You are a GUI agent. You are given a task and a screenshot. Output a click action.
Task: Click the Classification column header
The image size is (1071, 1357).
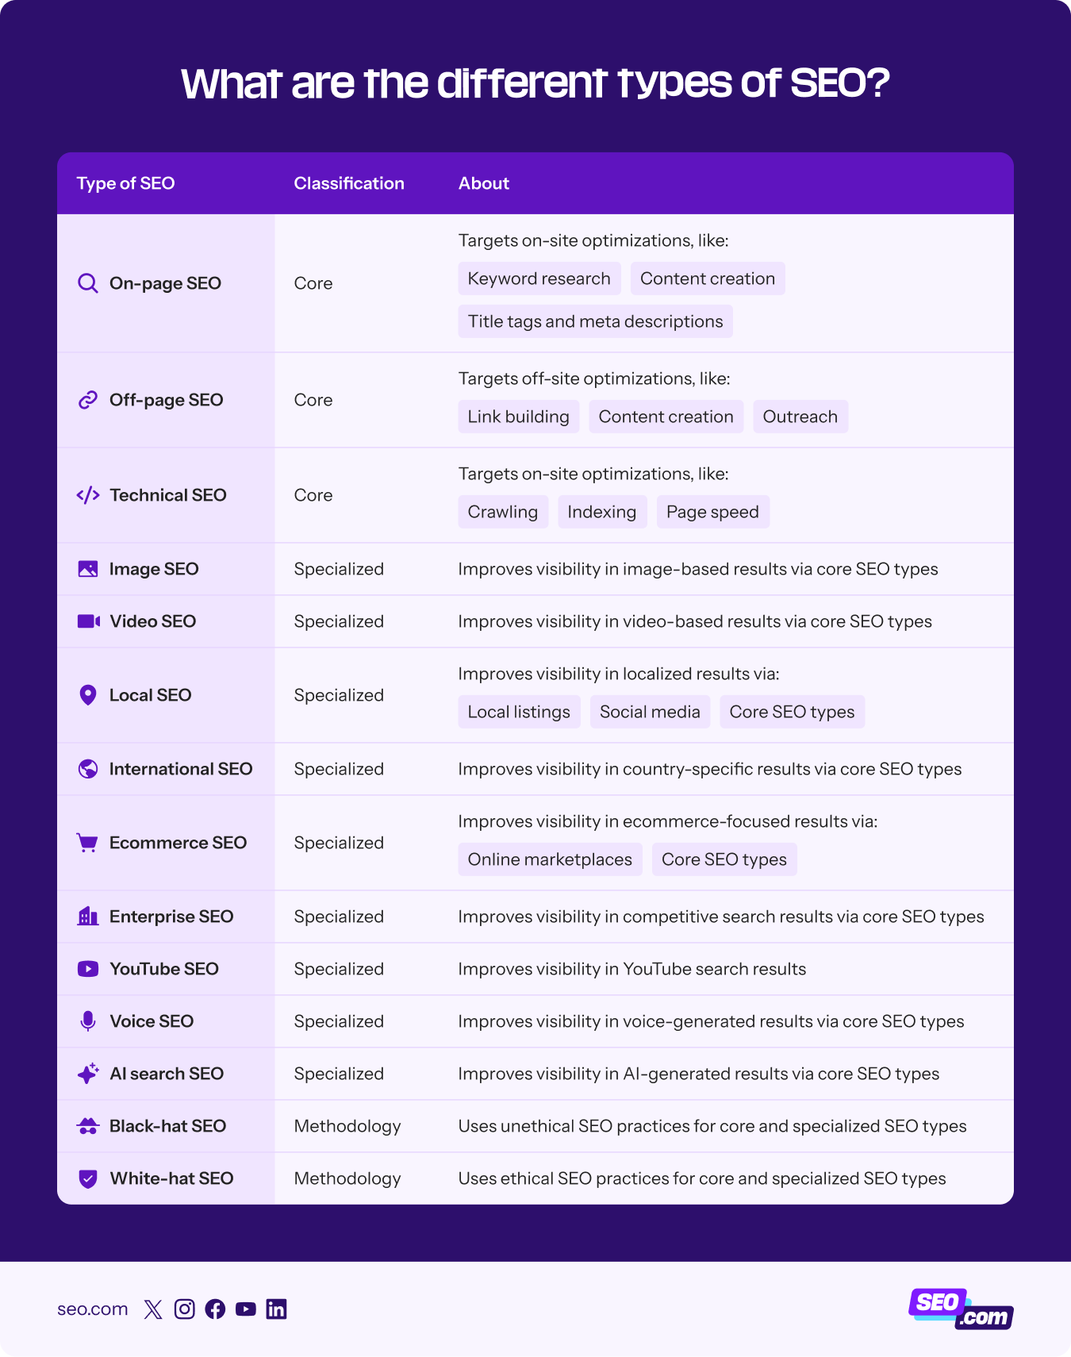point(348,183)
